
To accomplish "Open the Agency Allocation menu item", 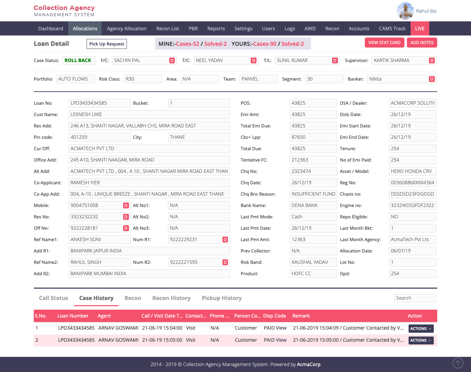I will 127,29.
